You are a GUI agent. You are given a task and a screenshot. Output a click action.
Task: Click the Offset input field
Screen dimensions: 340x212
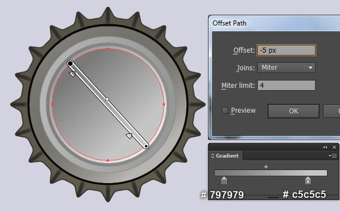coord(286,50)
